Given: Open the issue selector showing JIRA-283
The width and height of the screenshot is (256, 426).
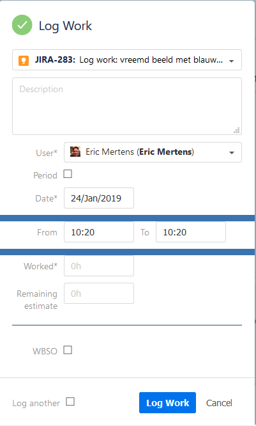Looking at the screenshot, I should pyautogui.click(x=127, y=59).
